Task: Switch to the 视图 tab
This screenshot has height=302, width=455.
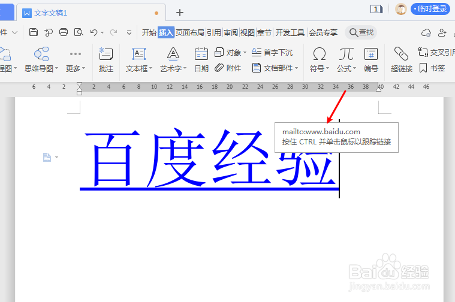Action: (x=248, y=32)
